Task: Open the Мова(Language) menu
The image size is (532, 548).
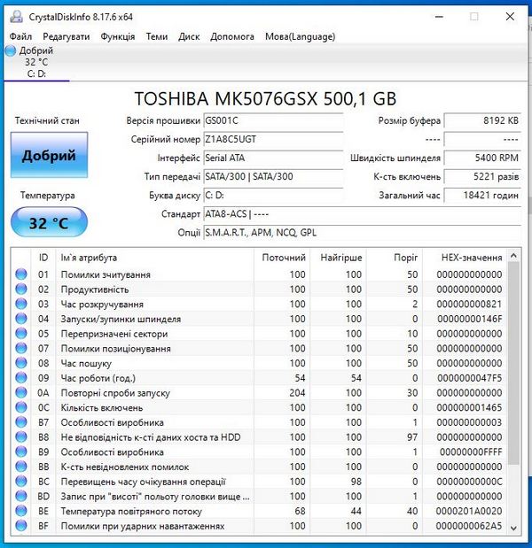Action: coord(300,36)
